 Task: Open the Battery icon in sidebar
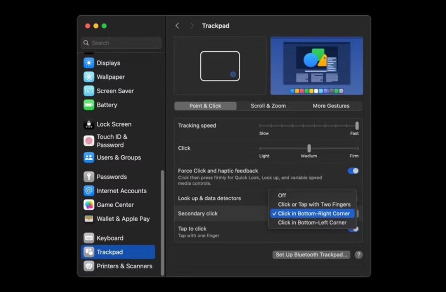click(x=89, y=105)
